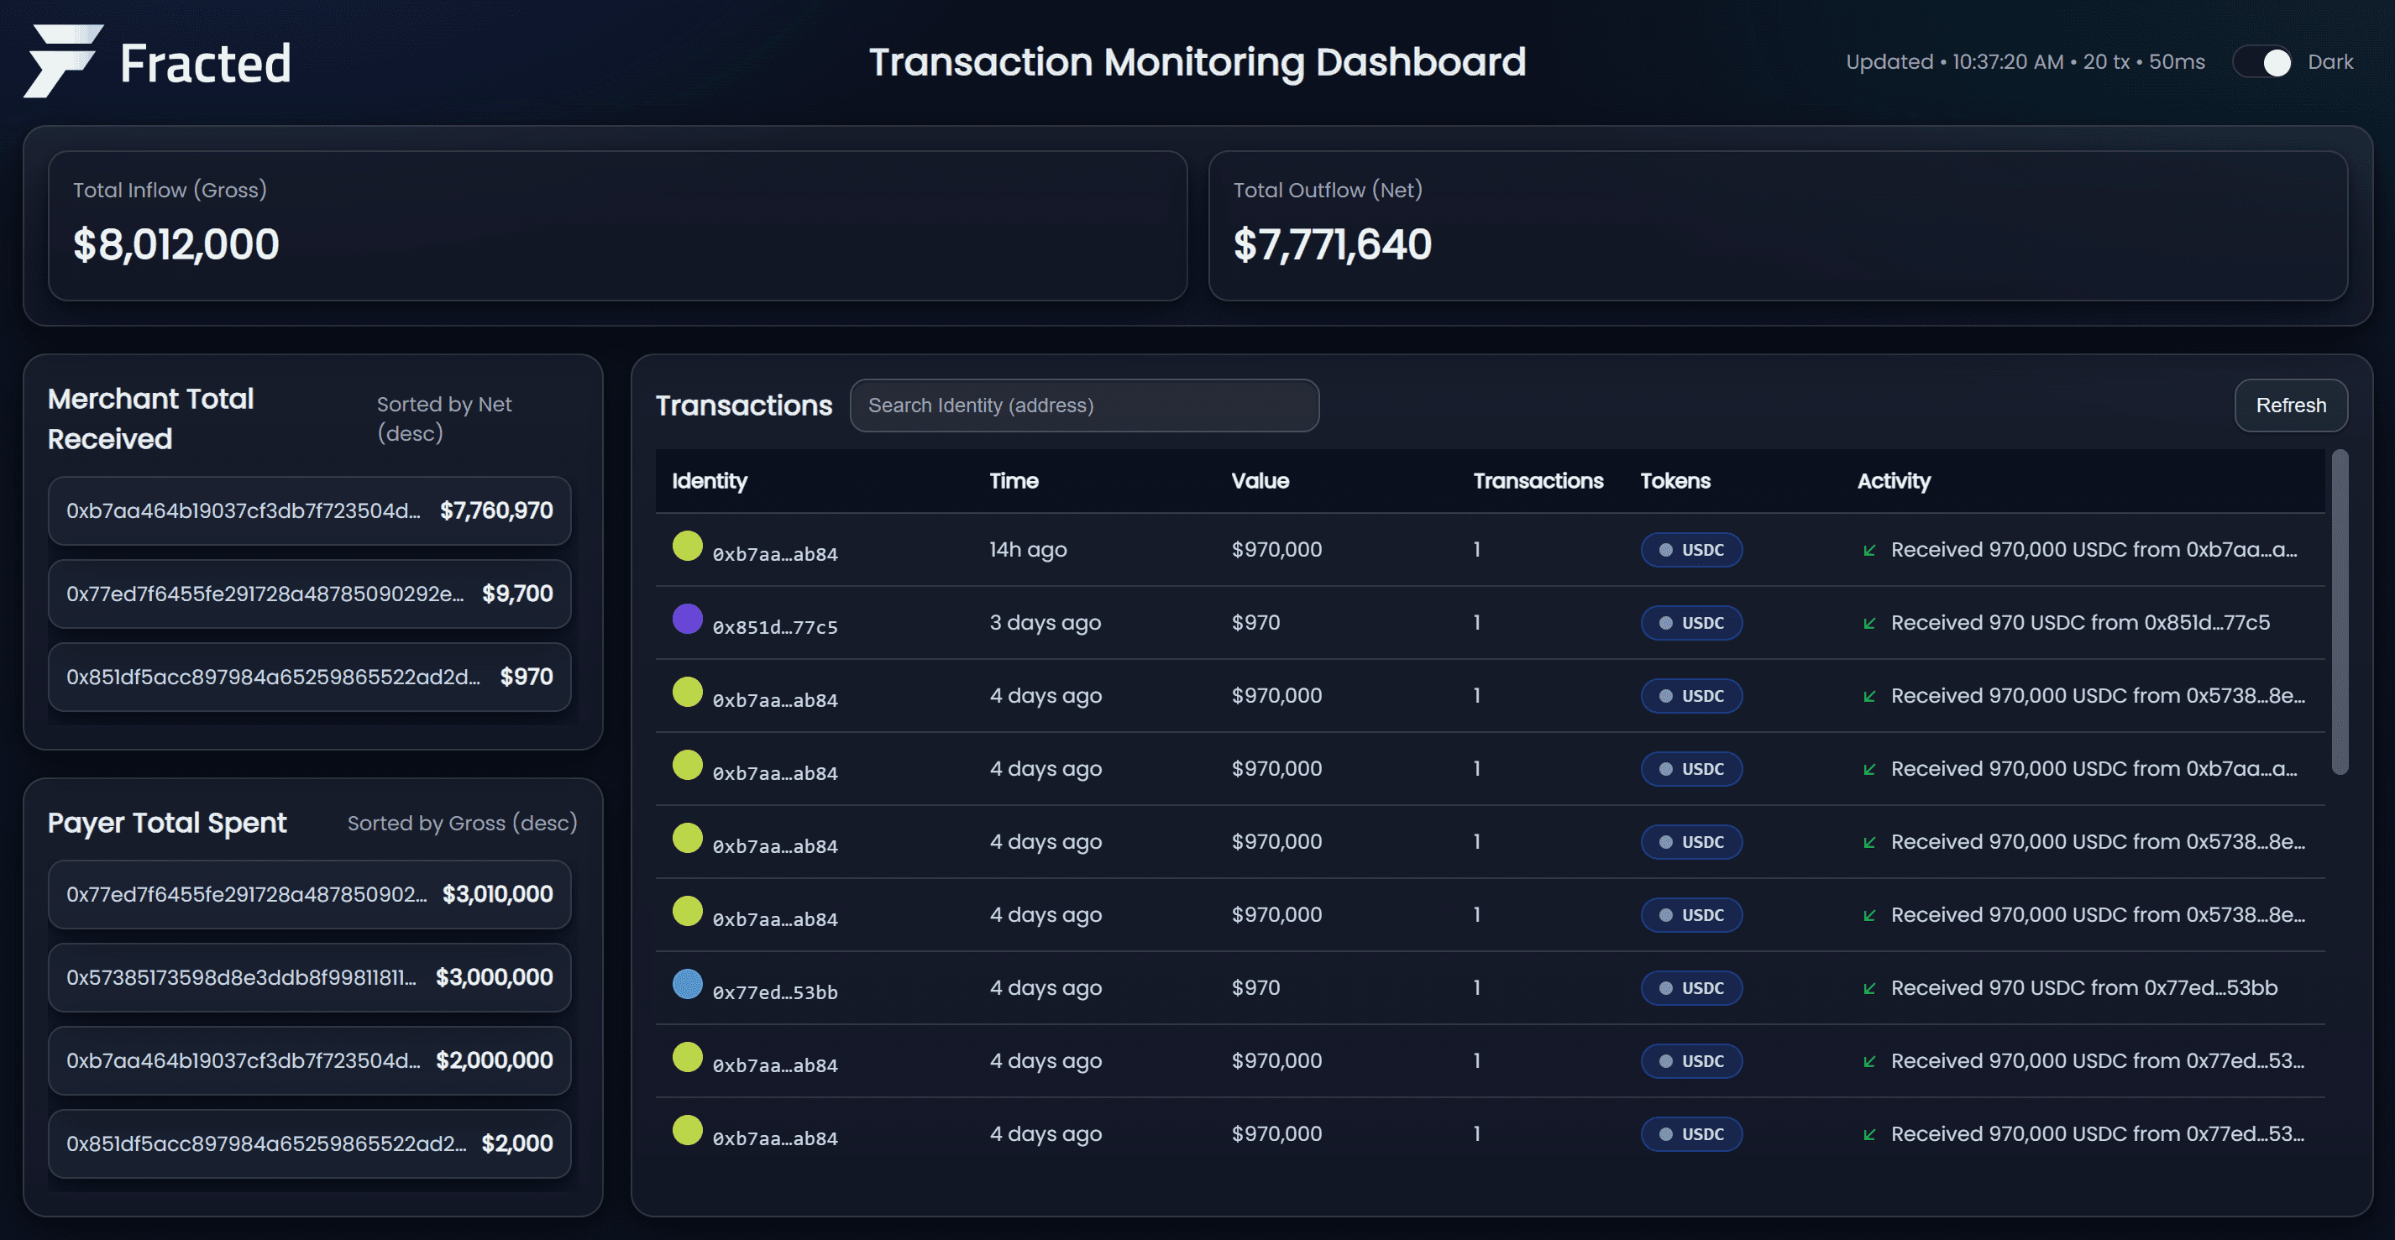2395x1240 pixels.
Task: Click the blue avatar for 0x77ed…53bb
Action: coord(687,985)
